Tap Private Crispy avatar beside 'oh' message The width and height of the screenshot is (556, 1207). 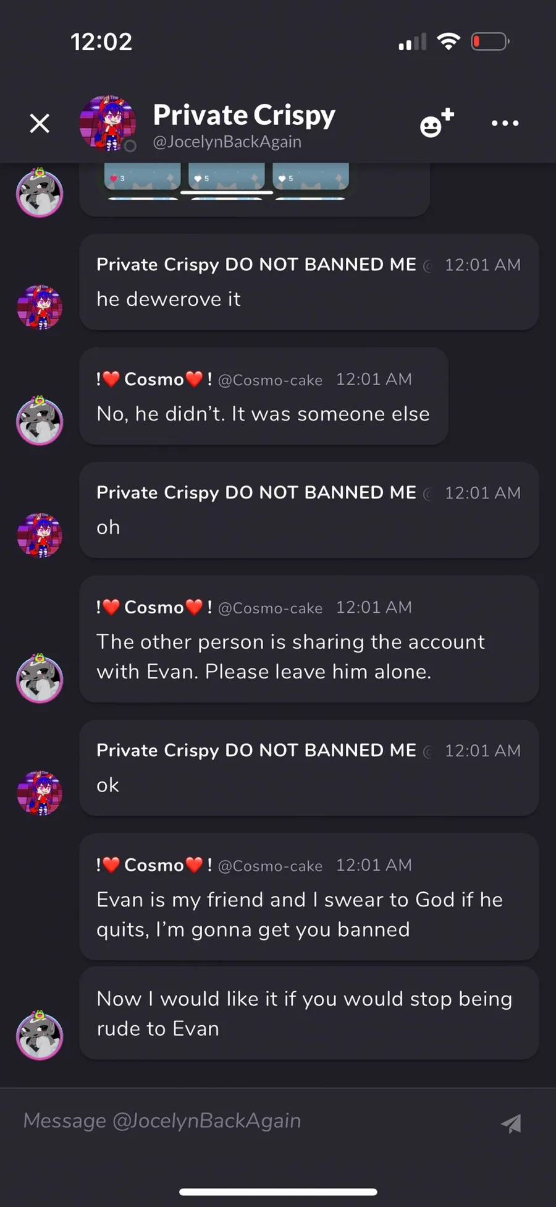40,535
